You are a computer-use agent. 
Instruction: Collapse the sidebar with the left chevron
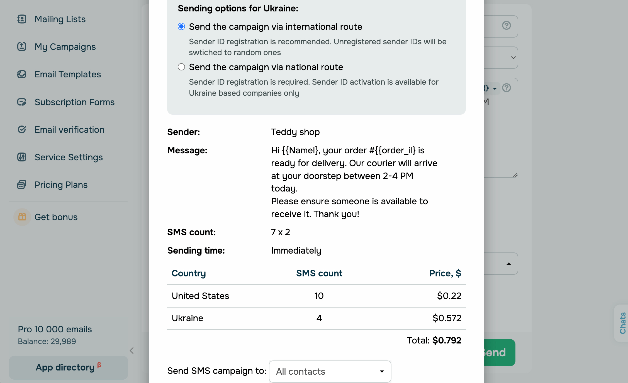[132, 350]
